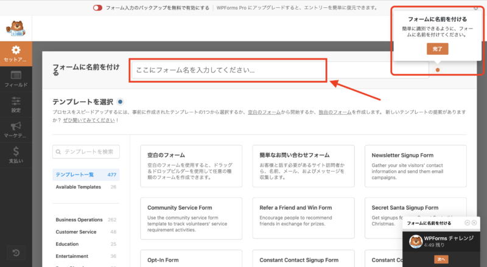Click the orange tooltip pointer dot
This screenshot has width=487, height=267.
(438, 70)
